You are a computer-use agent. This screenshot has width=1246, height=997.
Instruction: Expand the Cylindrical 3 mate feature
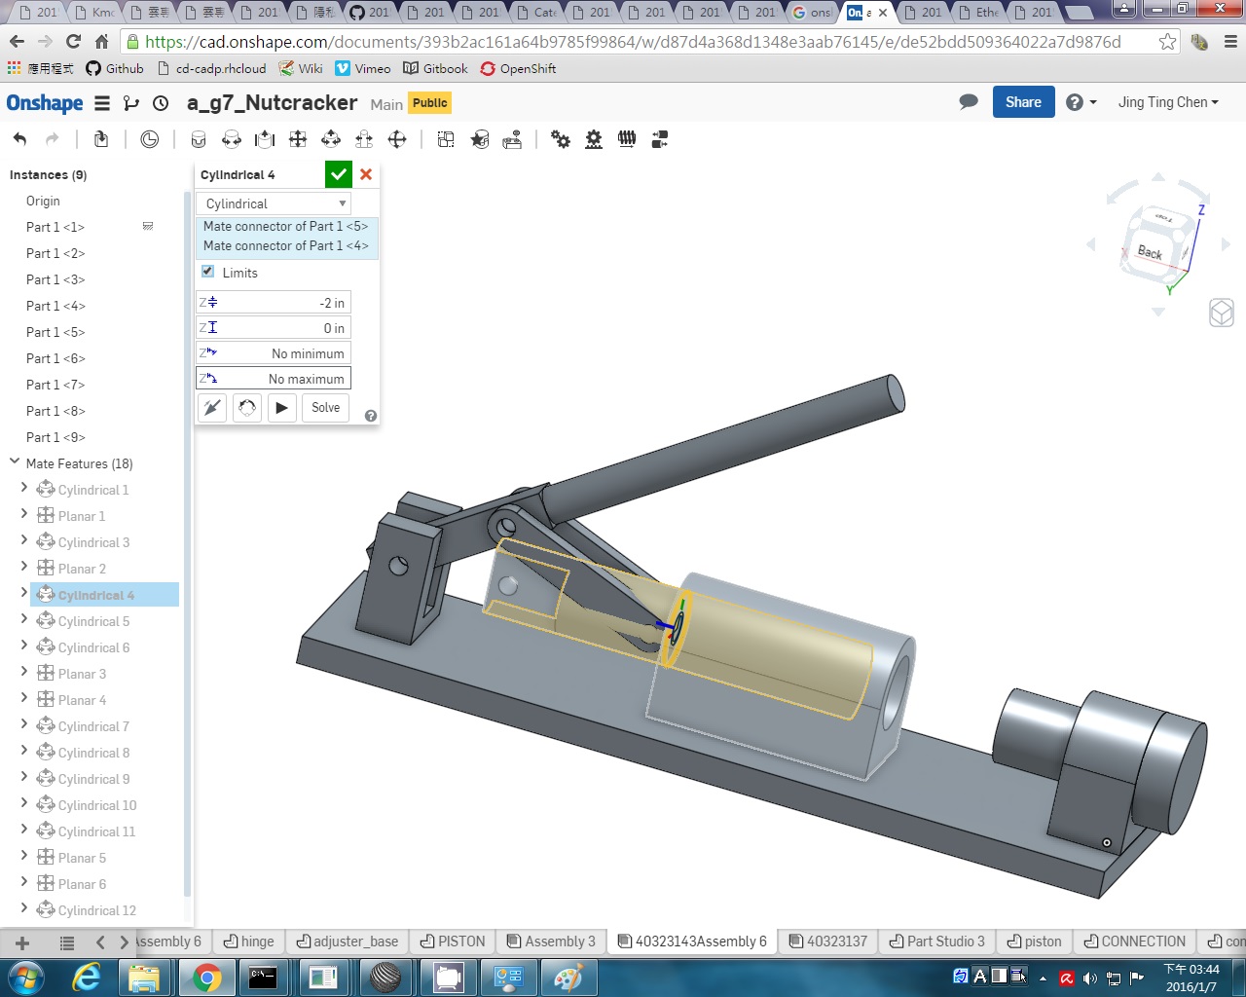point(24,540)
